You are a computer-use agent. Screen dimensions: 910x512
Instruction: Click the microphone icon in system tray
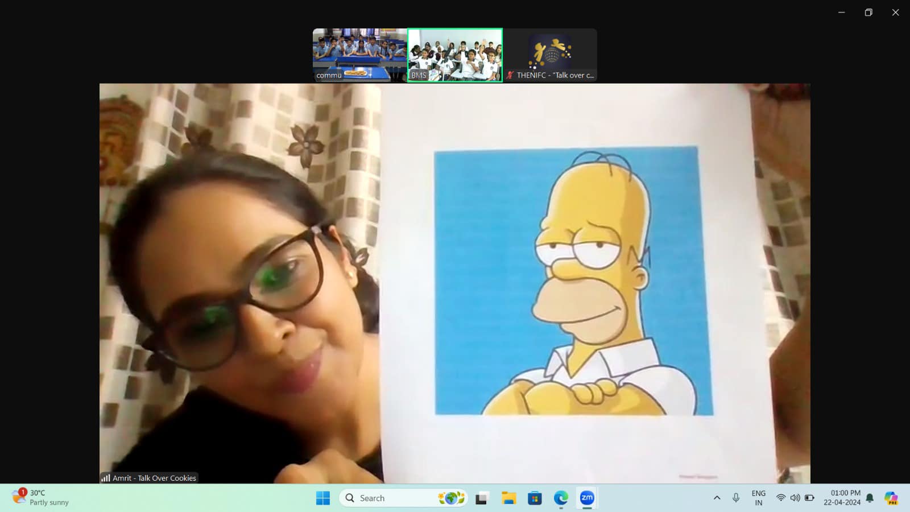(x=736, y=498)
